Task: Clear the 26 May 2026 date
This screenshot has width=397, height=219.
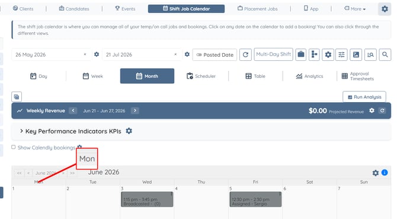Action: pyautogui.click(x=85, y=54)
